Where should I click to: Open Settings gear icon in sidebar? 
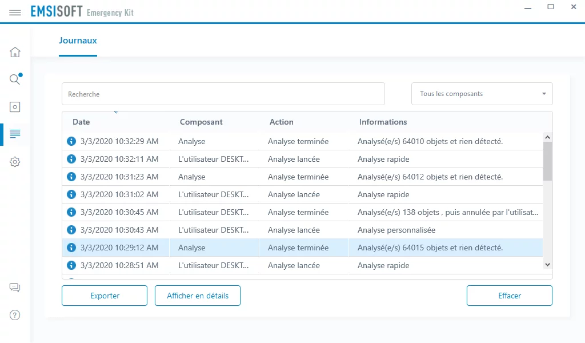click(x=15, y=162)
